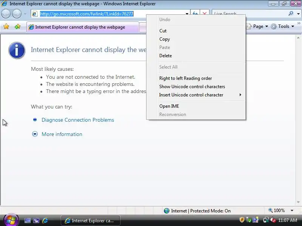Open the recent pages dropdown beside Forward
302x226 pixels.
click(x=25, y=14)
